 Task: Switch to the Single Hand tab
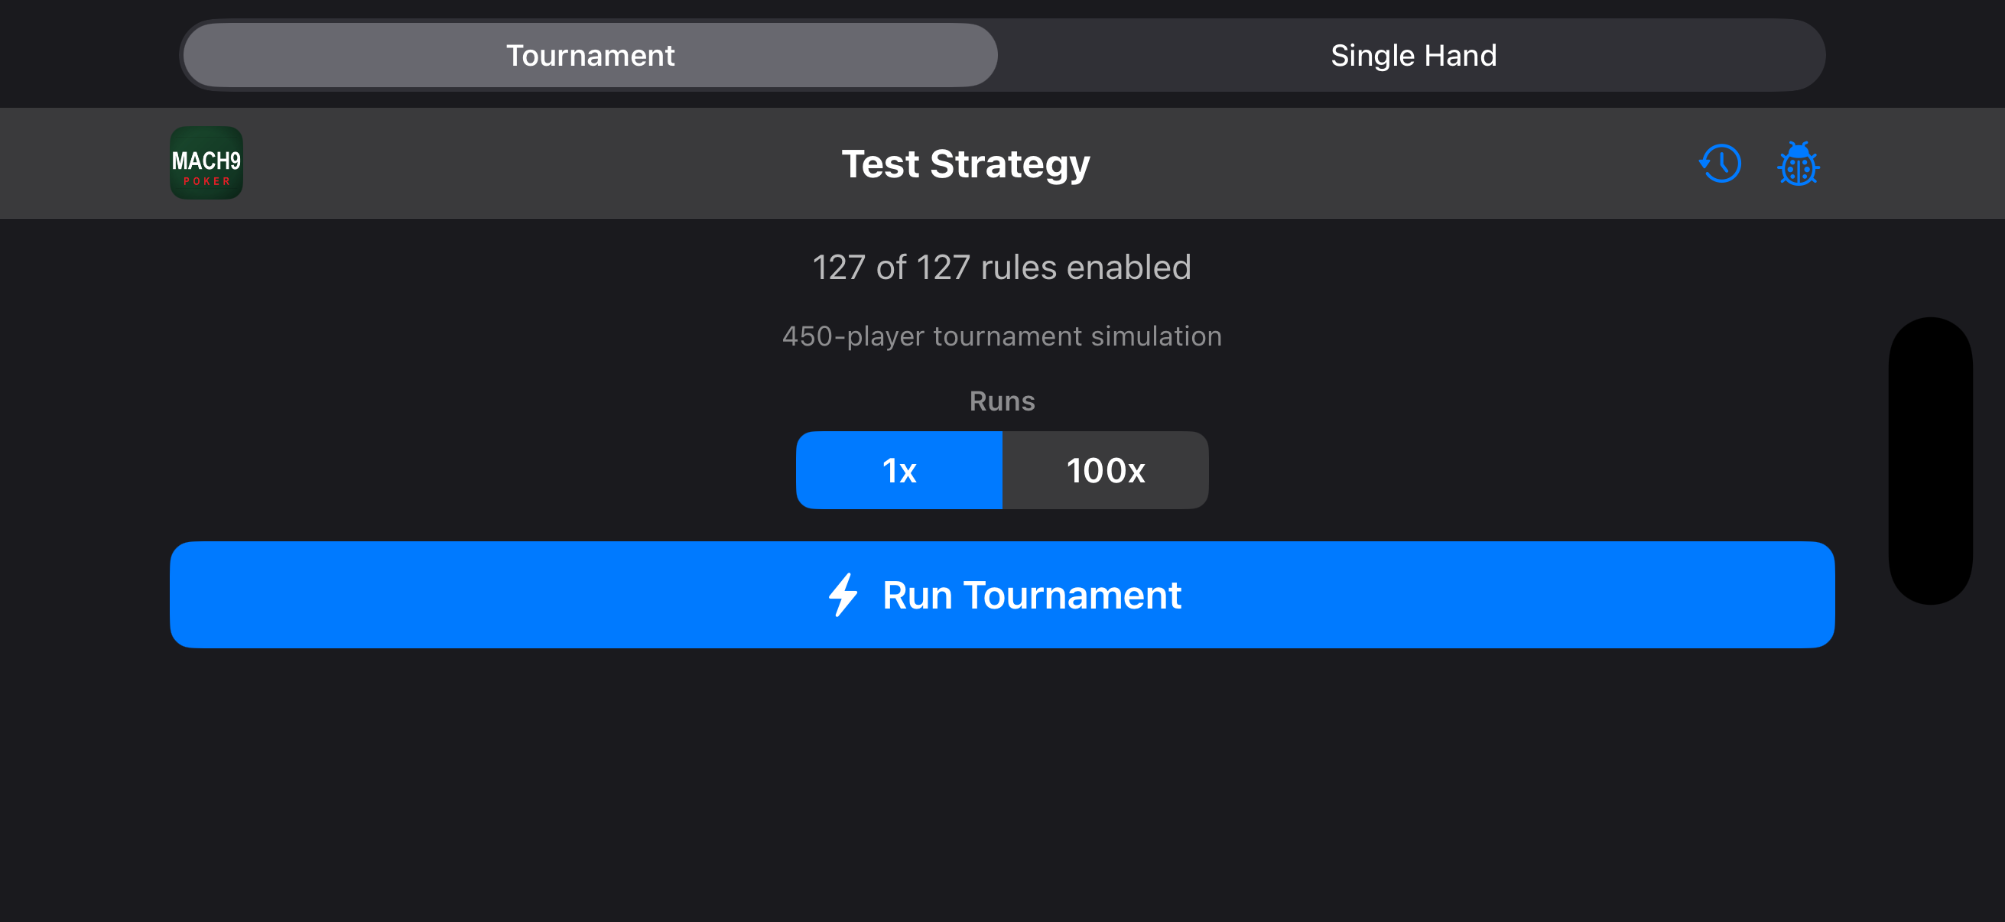tap(1412, 54)
